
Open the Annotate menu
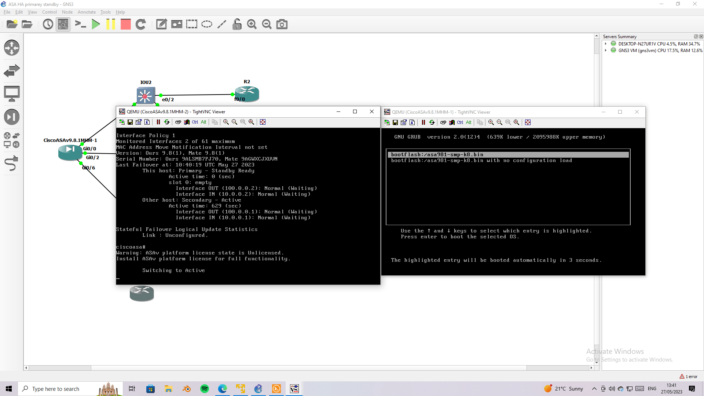(x=87, y=12)
